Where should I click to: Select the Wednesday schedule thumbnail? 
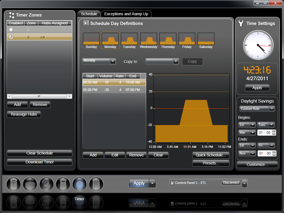pyautogui.click(x=149, y=41)
